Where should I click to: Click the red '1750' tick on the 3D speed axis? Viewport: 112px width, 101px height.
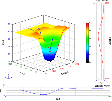69,66
